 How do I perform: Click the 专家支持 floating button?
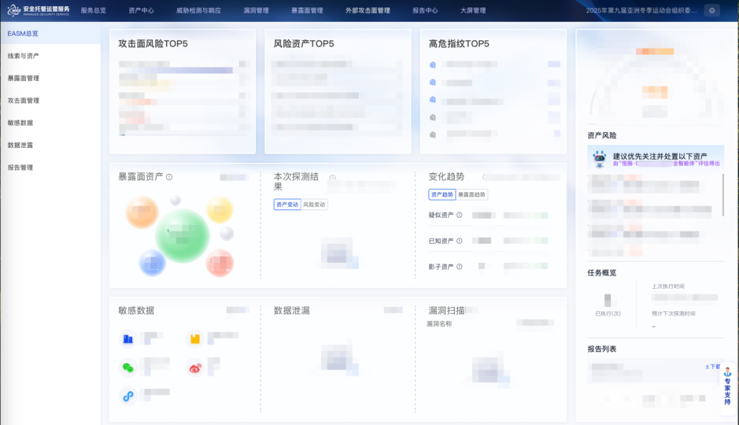coord(727,389)
